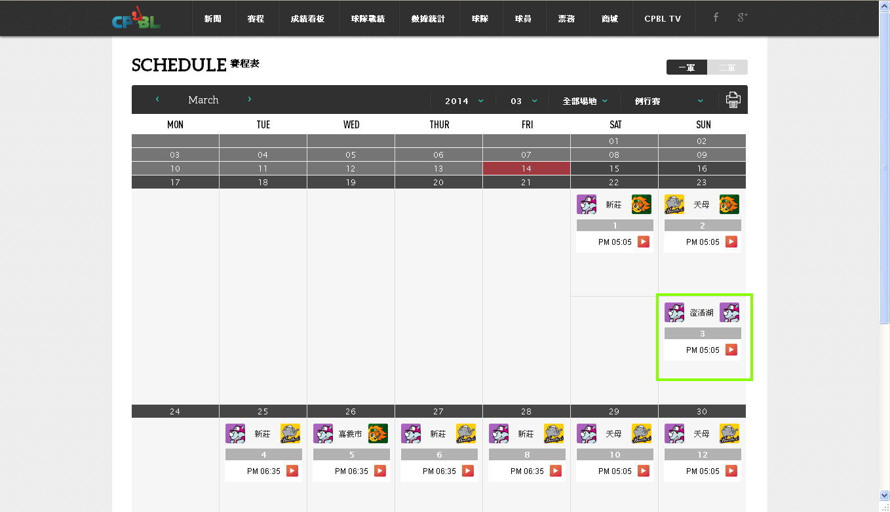Switch to the 二軍 league toggle
The image size is (890, 512).
(727, 67)
